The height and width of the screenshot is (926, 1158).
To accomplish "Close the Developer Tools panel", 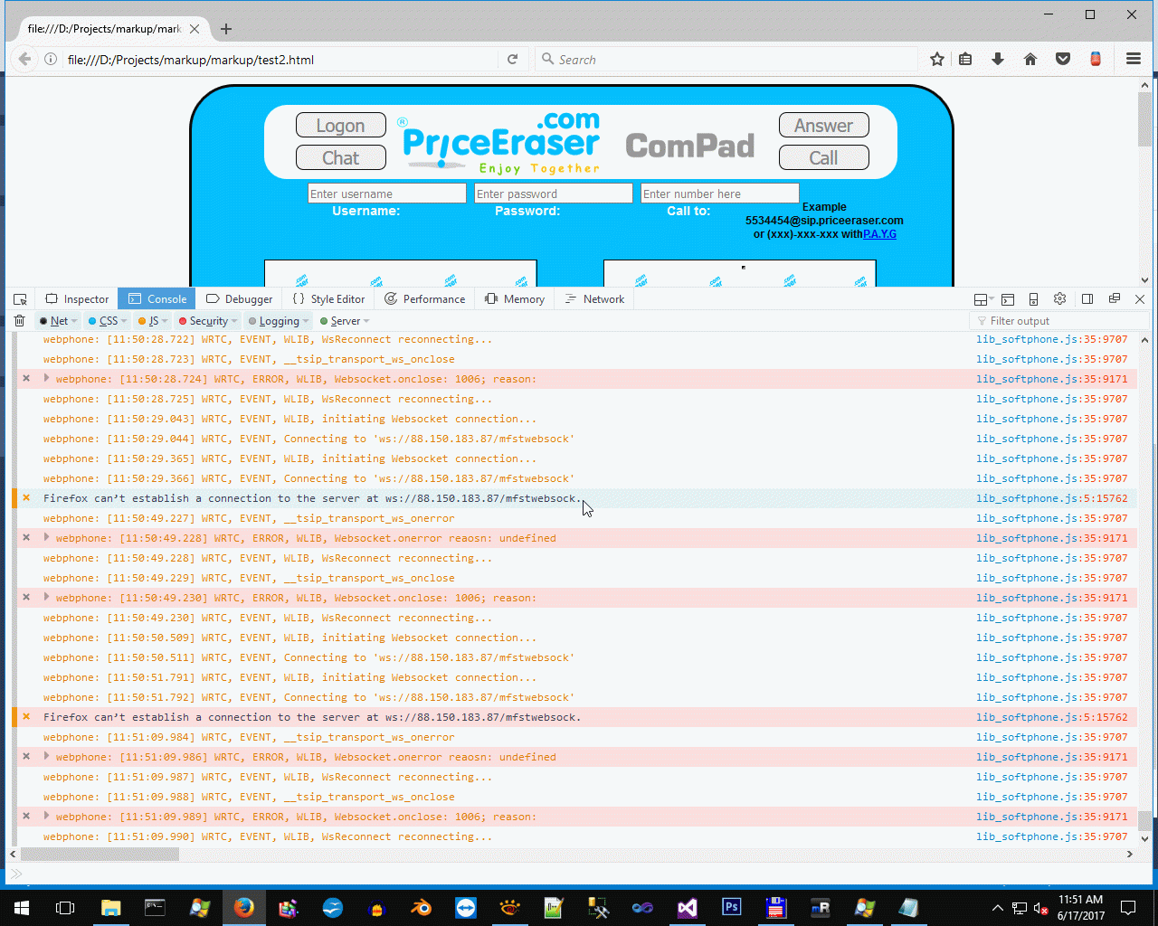I will [x=1140, y=299].
